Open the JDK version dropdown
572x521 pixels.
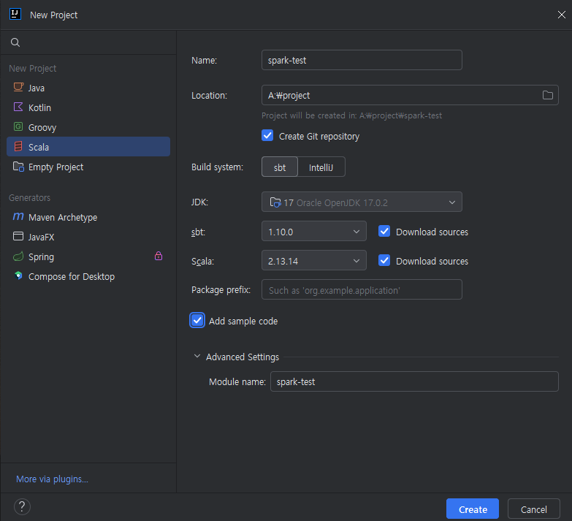[362, 202]
